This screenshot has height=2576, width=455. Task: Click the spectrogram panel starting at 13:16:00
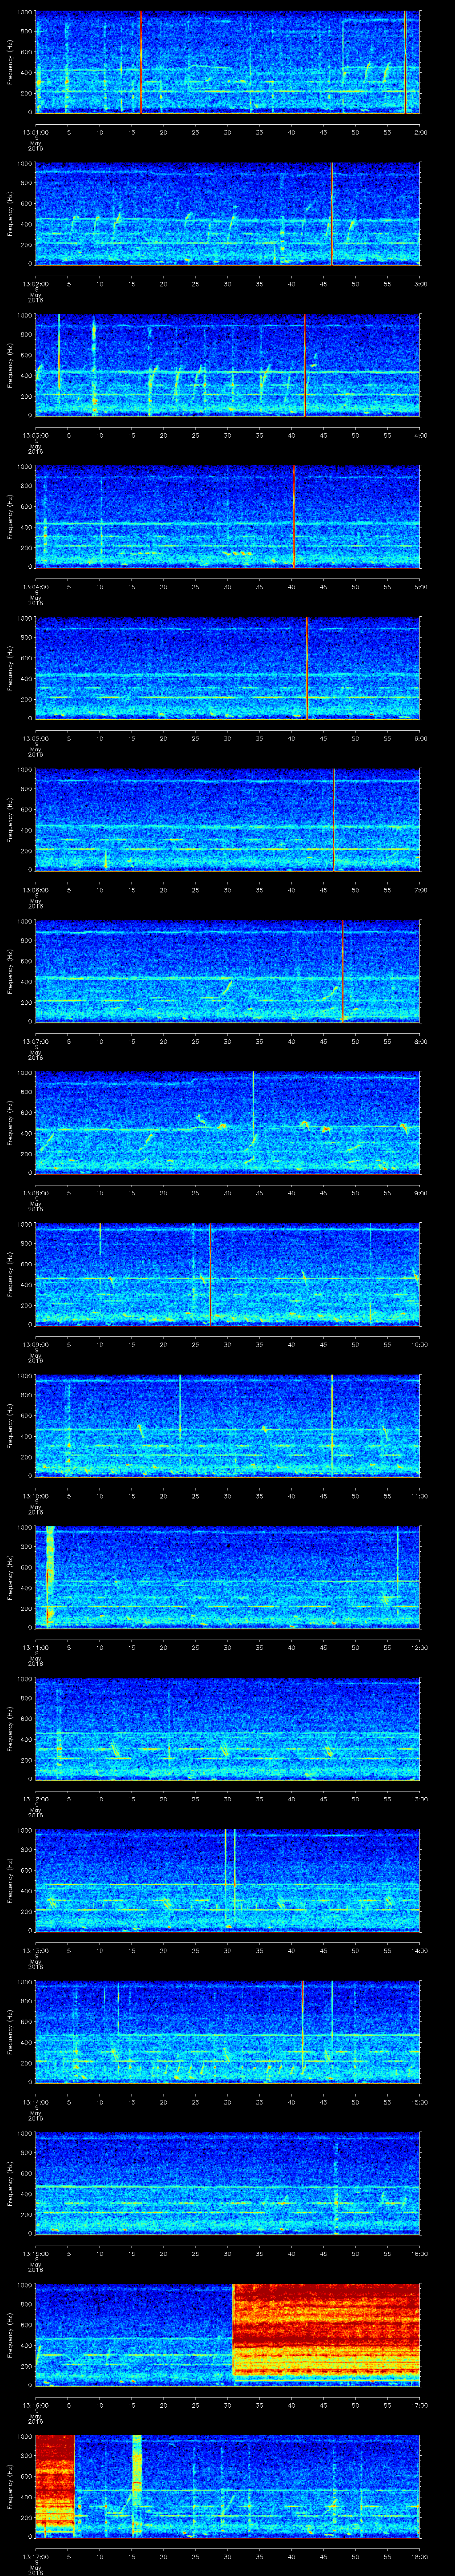[228, 2335]
